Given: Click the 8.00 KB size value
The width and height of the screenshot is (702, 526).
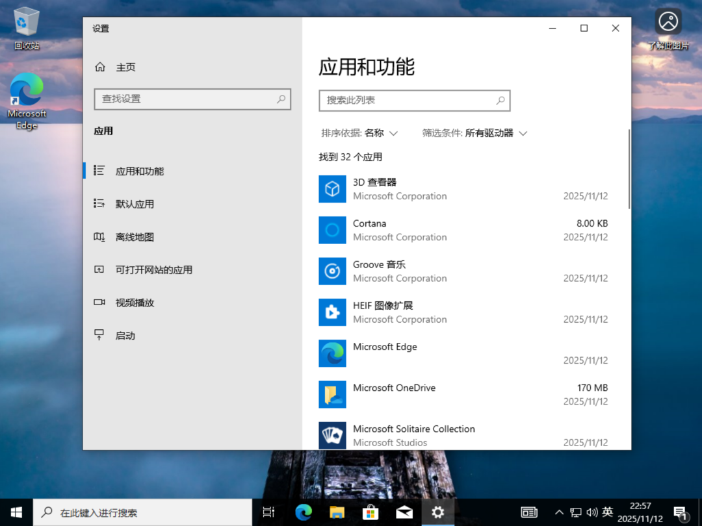Looking at the screenshot, I should 592,223.
